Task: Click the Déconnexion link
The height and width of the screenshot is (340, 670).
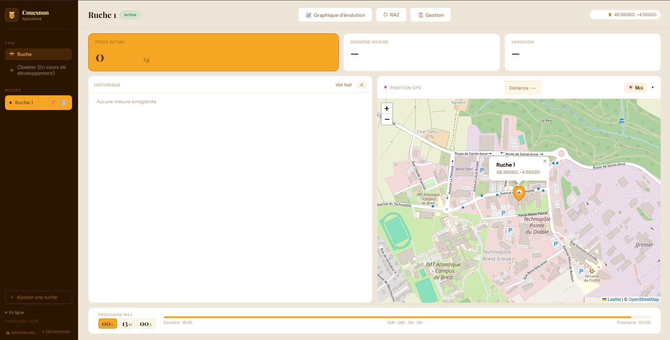Action: click(x=56, y=332)
